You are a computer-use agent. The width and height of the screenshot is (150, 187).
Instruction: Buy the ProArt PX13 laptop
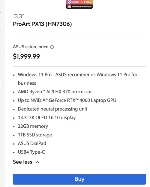79,179
